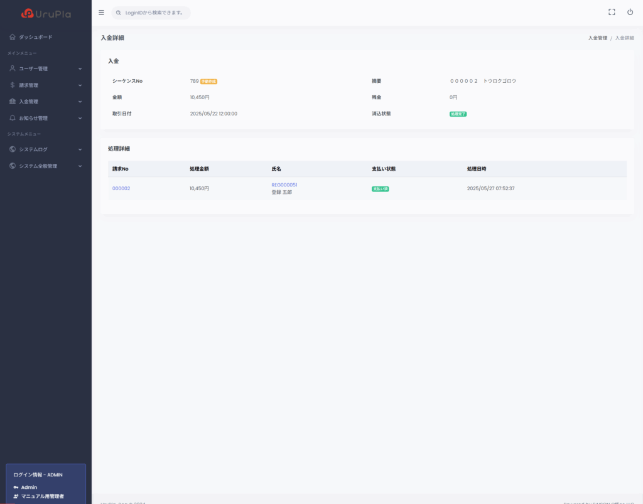Image resolution: width=643 pixels, height=504 pixels.
Task: Click the UruPla logo
Action: point(46,14)
